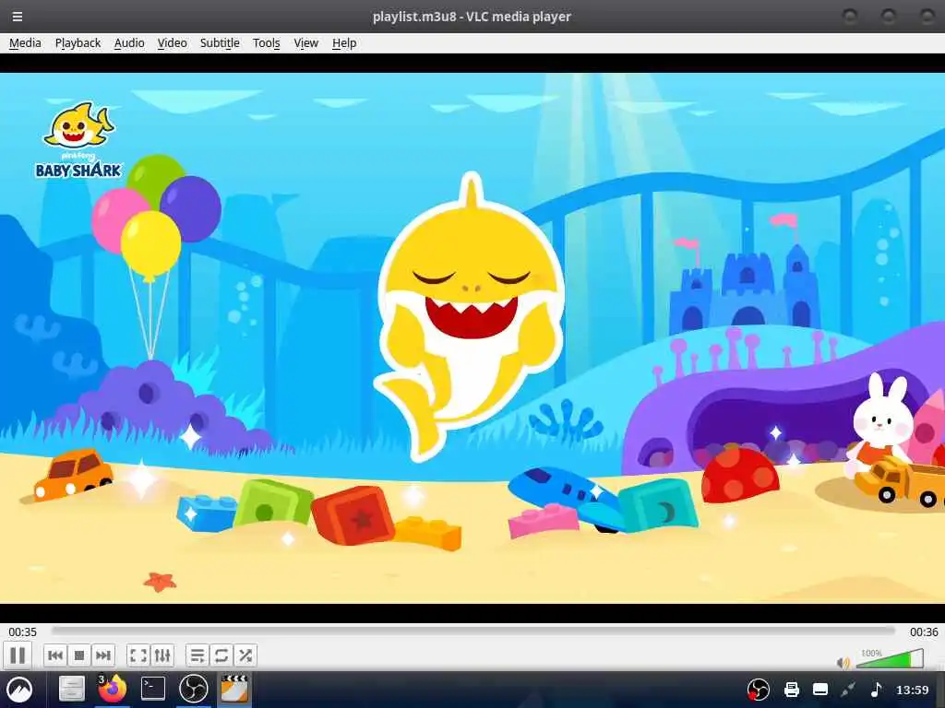Screen dimensions: 945x708
Task: Open the keyboard tray icon
Action: [820, 690]
